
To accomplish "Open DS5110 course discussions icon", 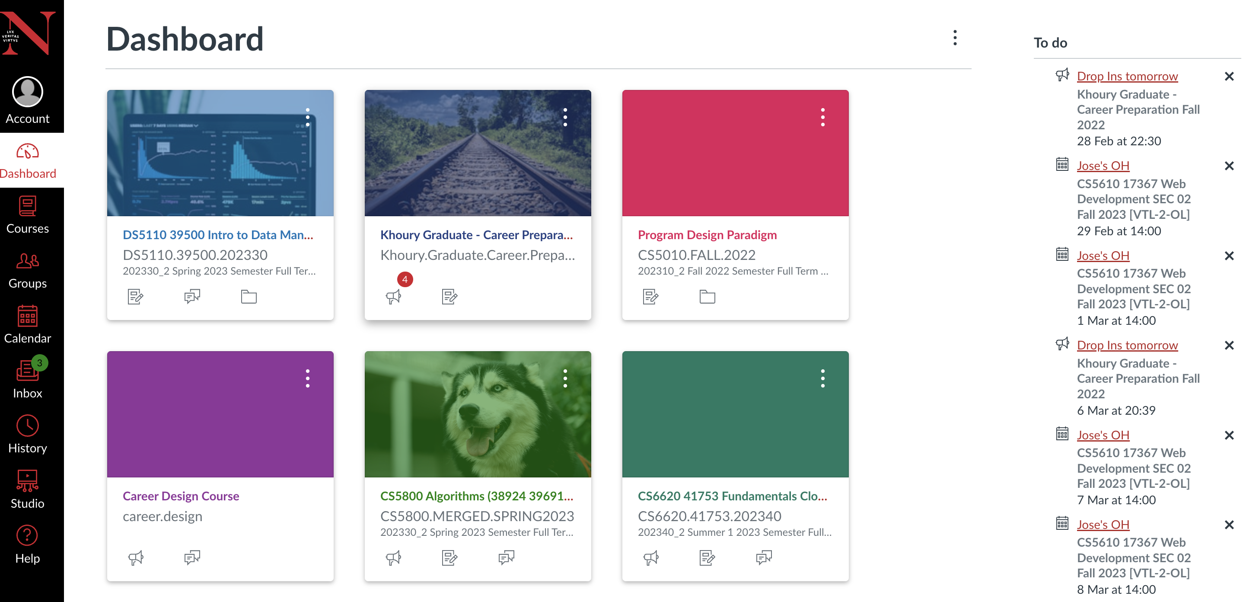I will tap(192, 296).
